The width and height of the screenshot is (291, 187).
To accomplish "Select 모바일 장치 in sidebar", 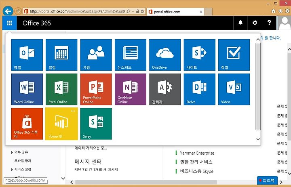I will click(23, 161).
